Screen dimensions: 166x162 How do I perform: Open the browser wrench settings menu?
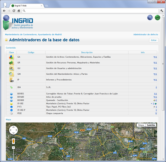(x=162, y=11)
